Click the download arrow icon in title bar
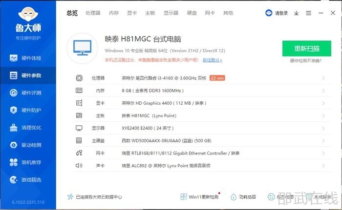The image size is (342, 210). 296,13
